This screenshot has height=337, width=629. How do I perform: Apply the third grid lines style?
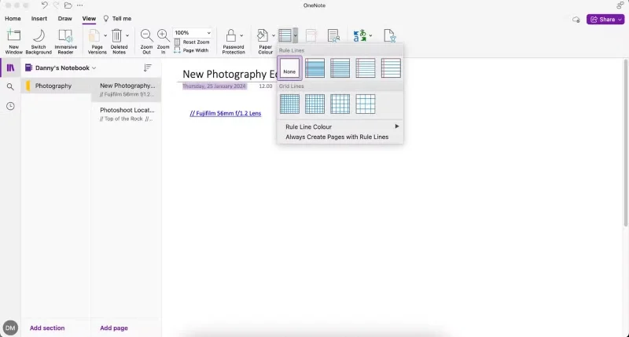click(340, 104)
